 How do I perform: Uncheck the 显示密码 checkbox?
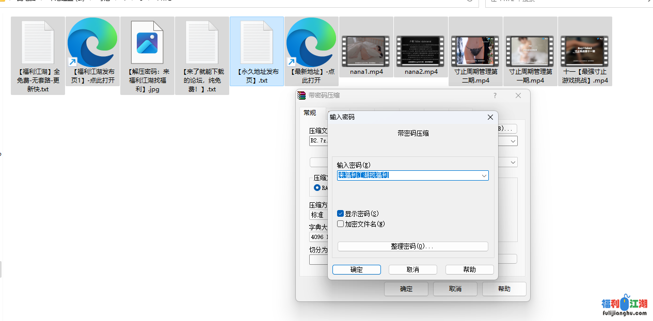click(x=341, y=214)
